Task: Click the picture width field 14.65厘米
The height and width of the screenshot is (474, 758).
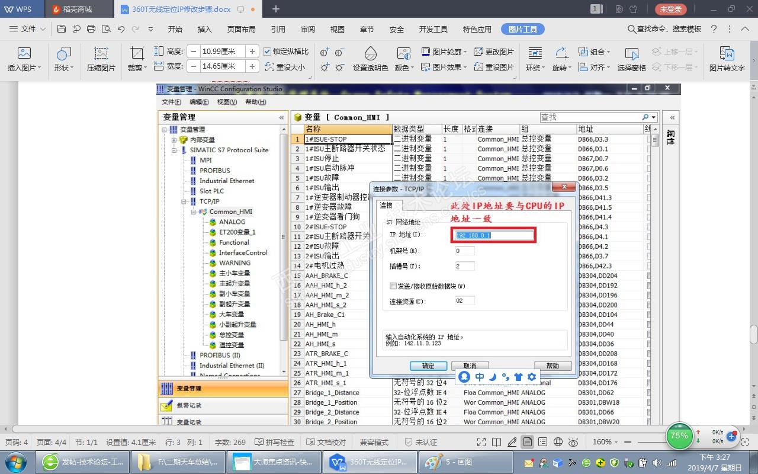Action: point(223,66)
